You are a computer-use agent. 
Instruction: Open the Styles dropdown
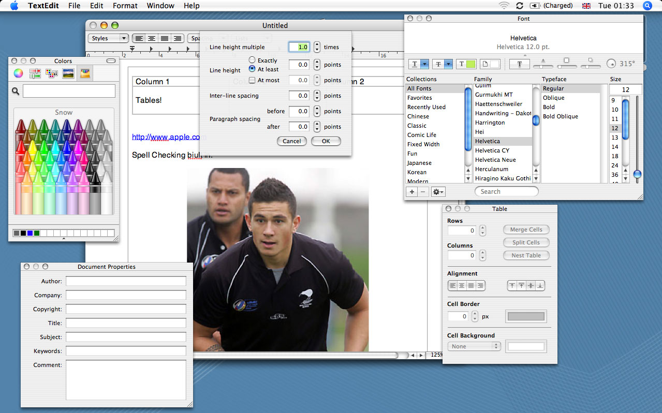(108, 38)
